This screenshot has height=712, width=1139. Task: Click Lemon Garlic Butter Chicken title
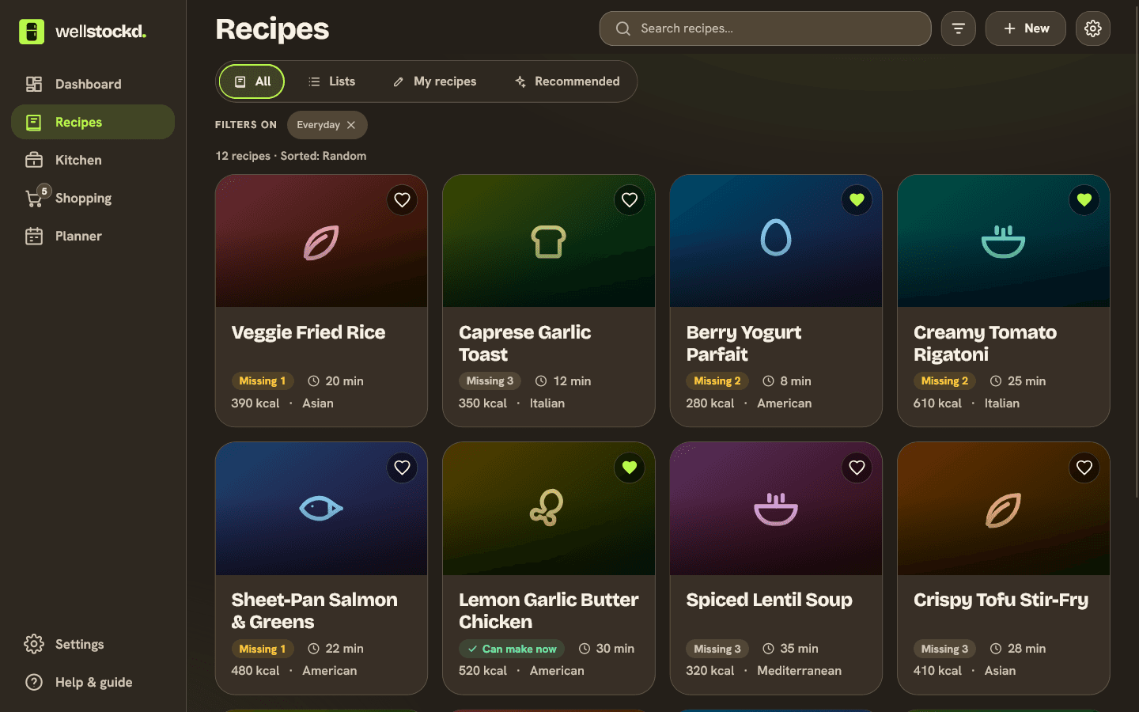coord(548,611)
